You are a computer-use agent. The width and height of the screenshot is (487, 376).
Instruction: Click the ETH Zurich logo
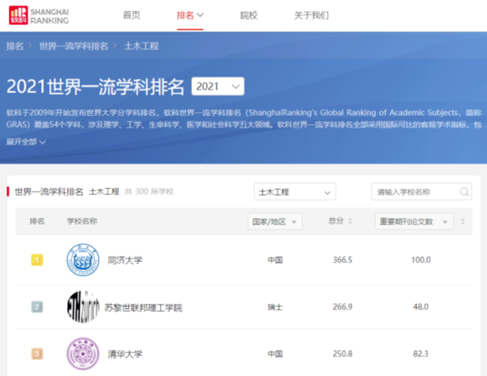81,307
